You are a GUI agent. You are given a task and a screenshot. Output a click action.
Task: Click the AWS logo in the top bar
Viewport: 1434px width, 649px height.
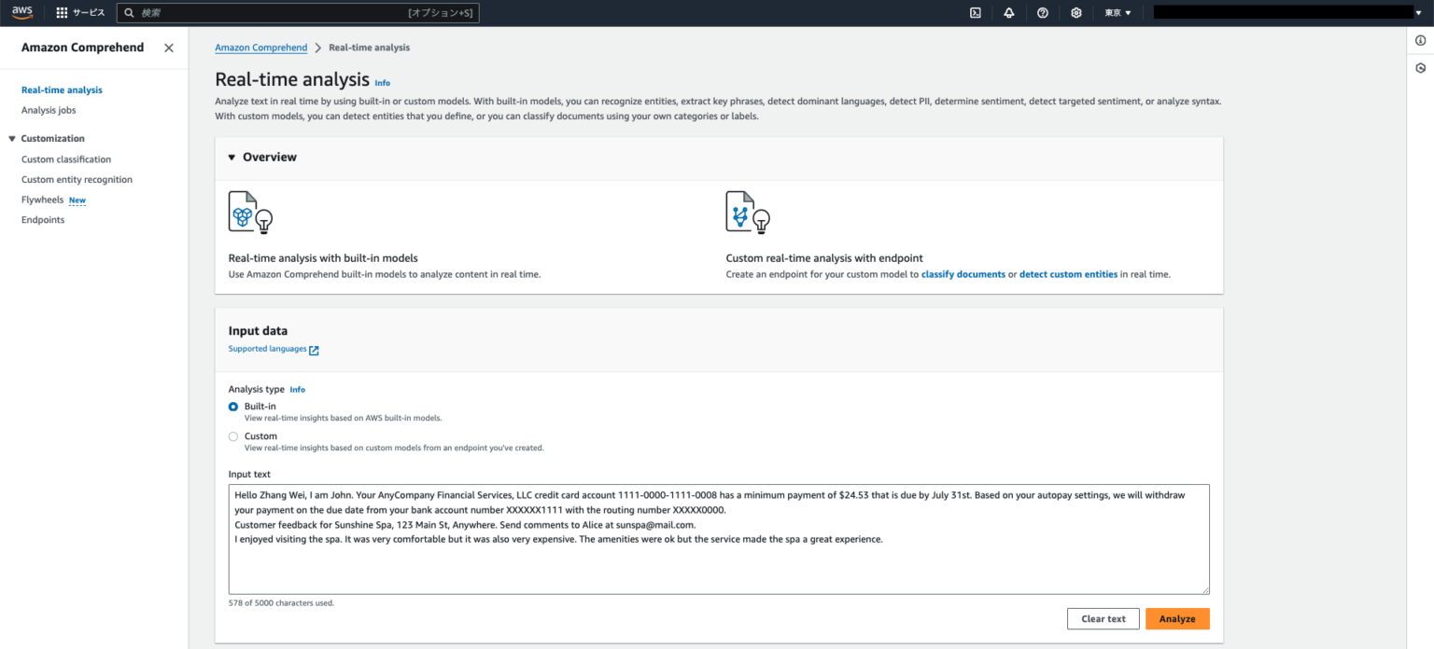pos(21,12)
